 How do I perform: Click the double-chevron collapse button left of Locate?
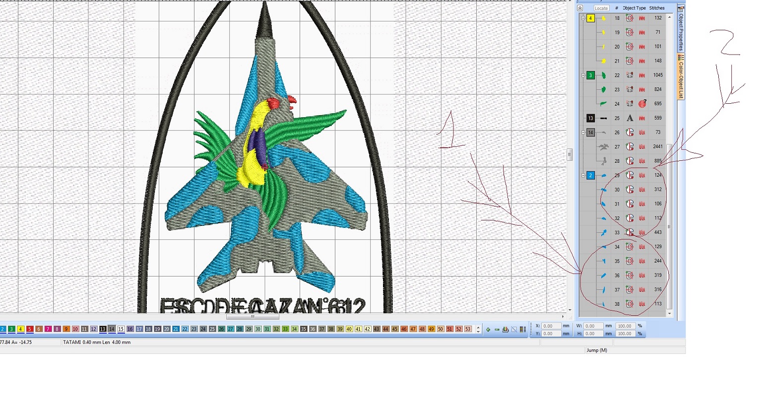(x=580, y=8)
